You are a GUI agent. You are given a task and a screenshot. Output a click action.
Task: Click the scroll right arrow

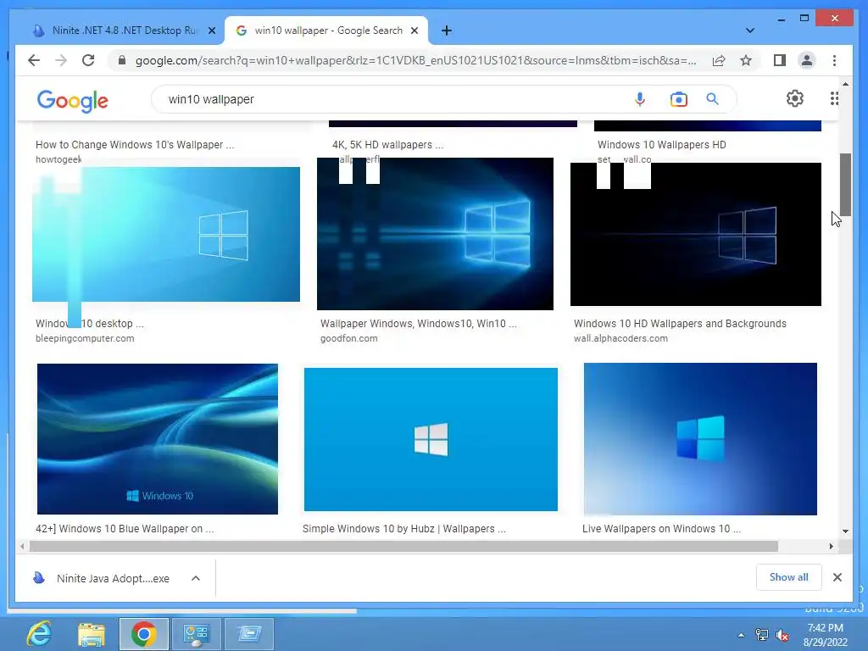point(831,547)
